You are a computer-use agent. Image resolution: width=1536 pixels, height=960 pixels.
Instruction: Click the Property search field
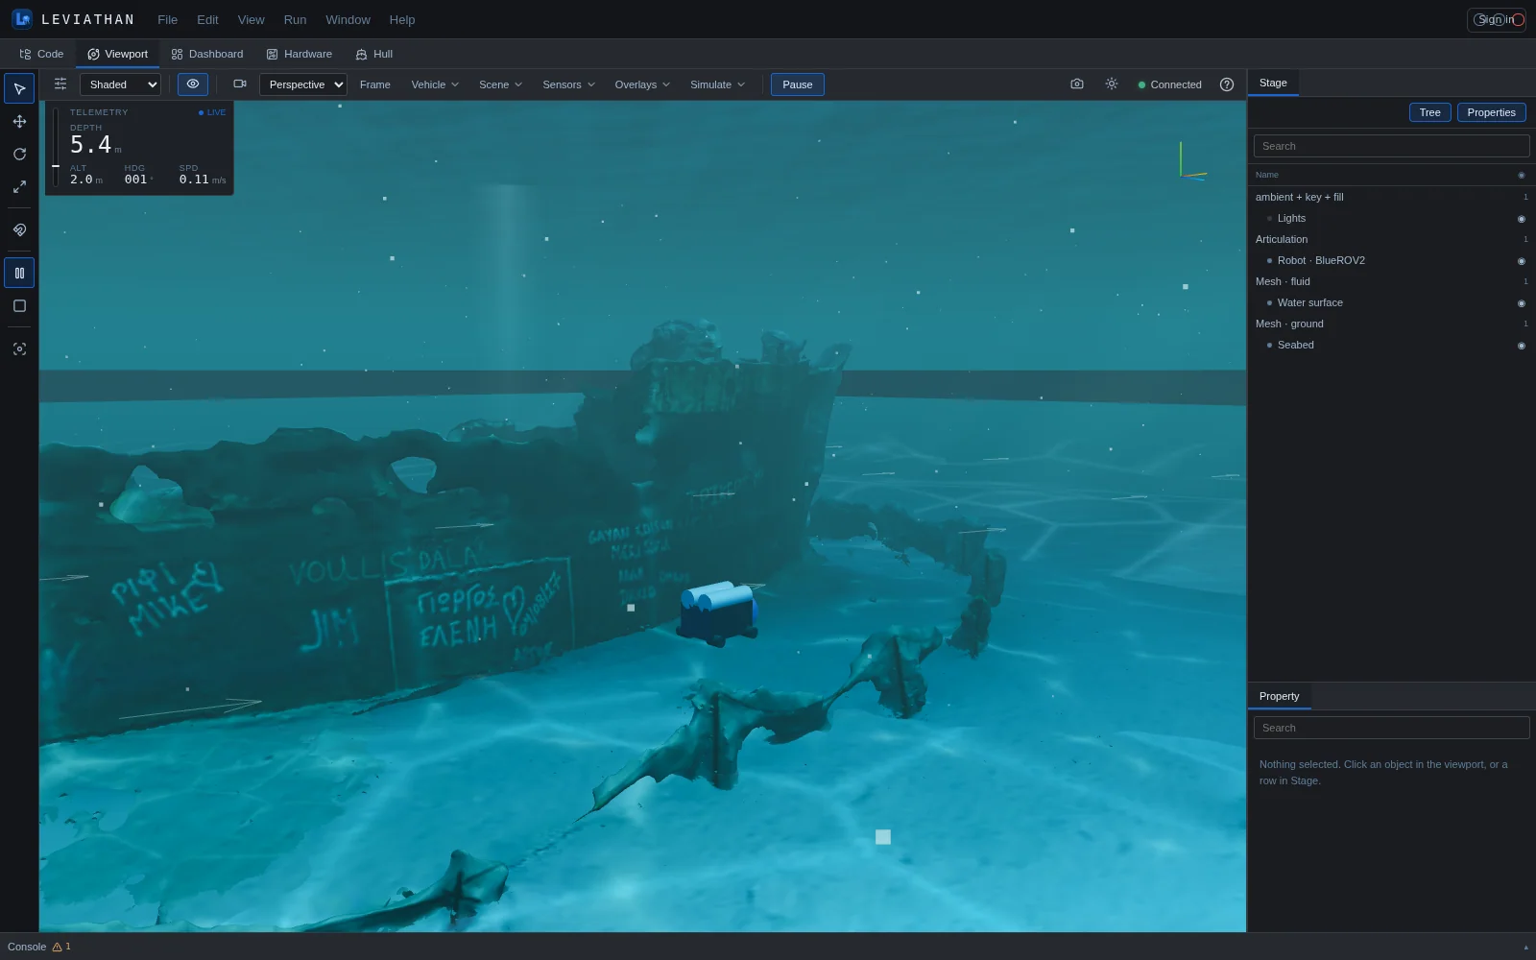click(1391, 728)
